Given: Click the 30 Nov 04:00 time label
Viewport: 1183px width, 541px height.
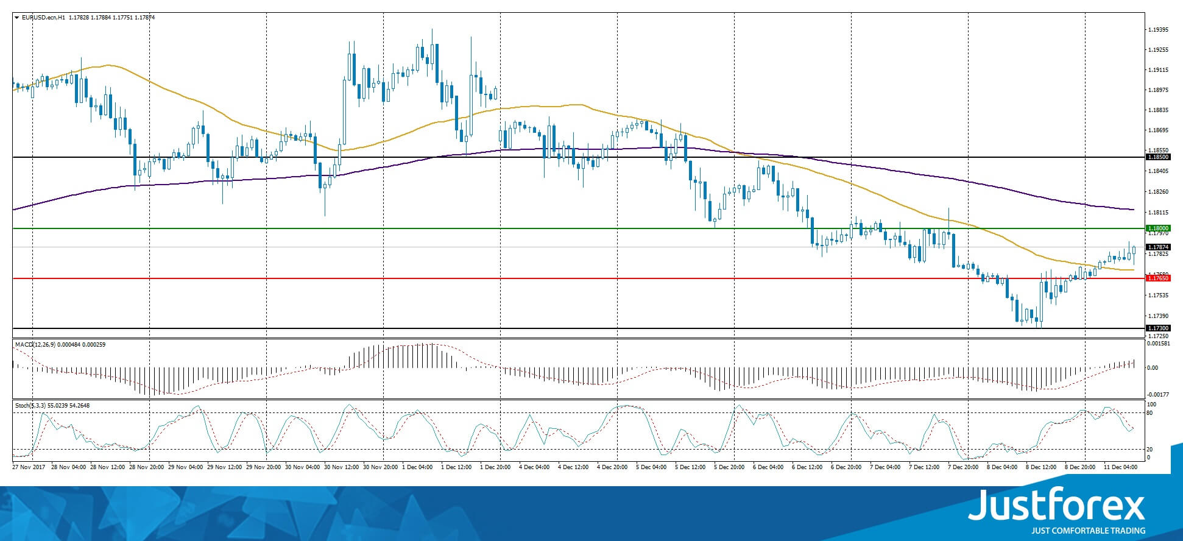Looking at the screenshot, I should click(304, 467).
